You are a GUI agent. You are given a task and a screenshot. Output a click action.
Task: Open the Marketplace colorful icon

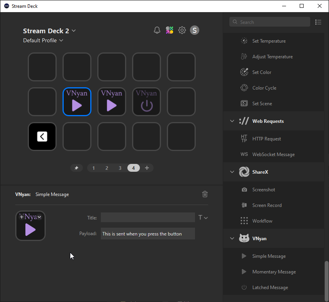pyautogui.click(x=170, y=30)
